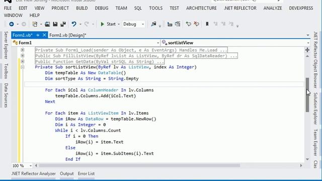Show the Output panel
The width and height of the screenshot is (322, 181).
(x=67, y=173)
